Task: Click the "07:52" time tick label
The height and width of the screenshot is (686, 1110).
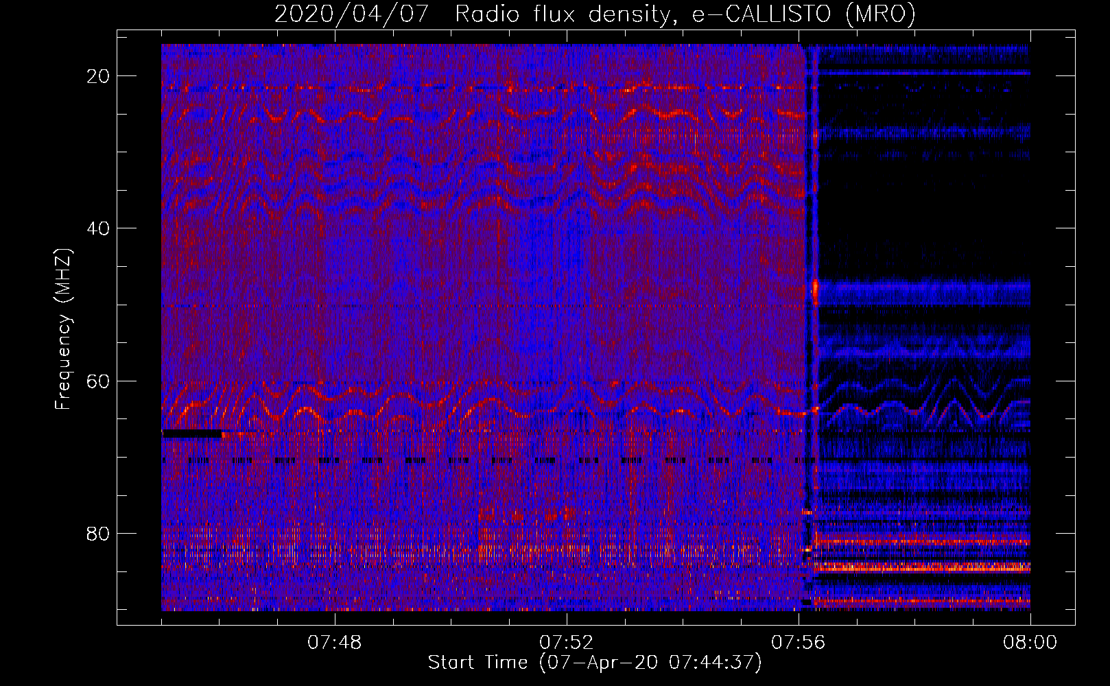Action: [x=567, y=643]
